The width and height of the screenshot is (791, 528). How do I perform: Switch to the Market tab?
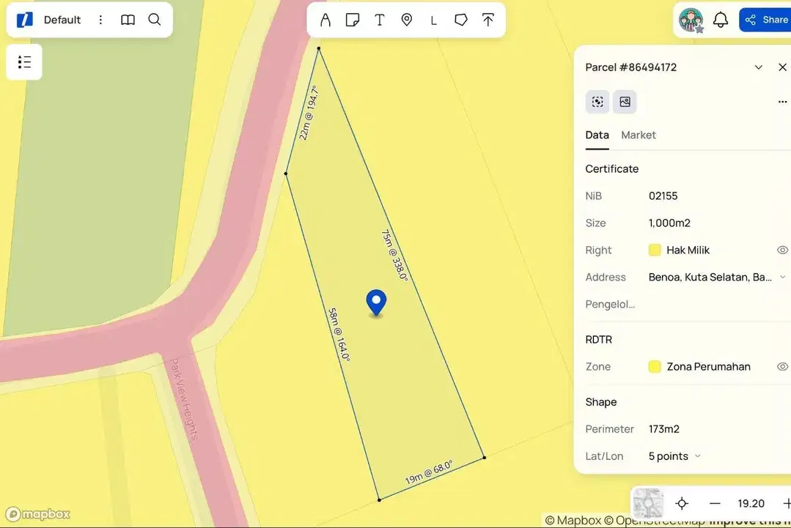pos(638,135)
